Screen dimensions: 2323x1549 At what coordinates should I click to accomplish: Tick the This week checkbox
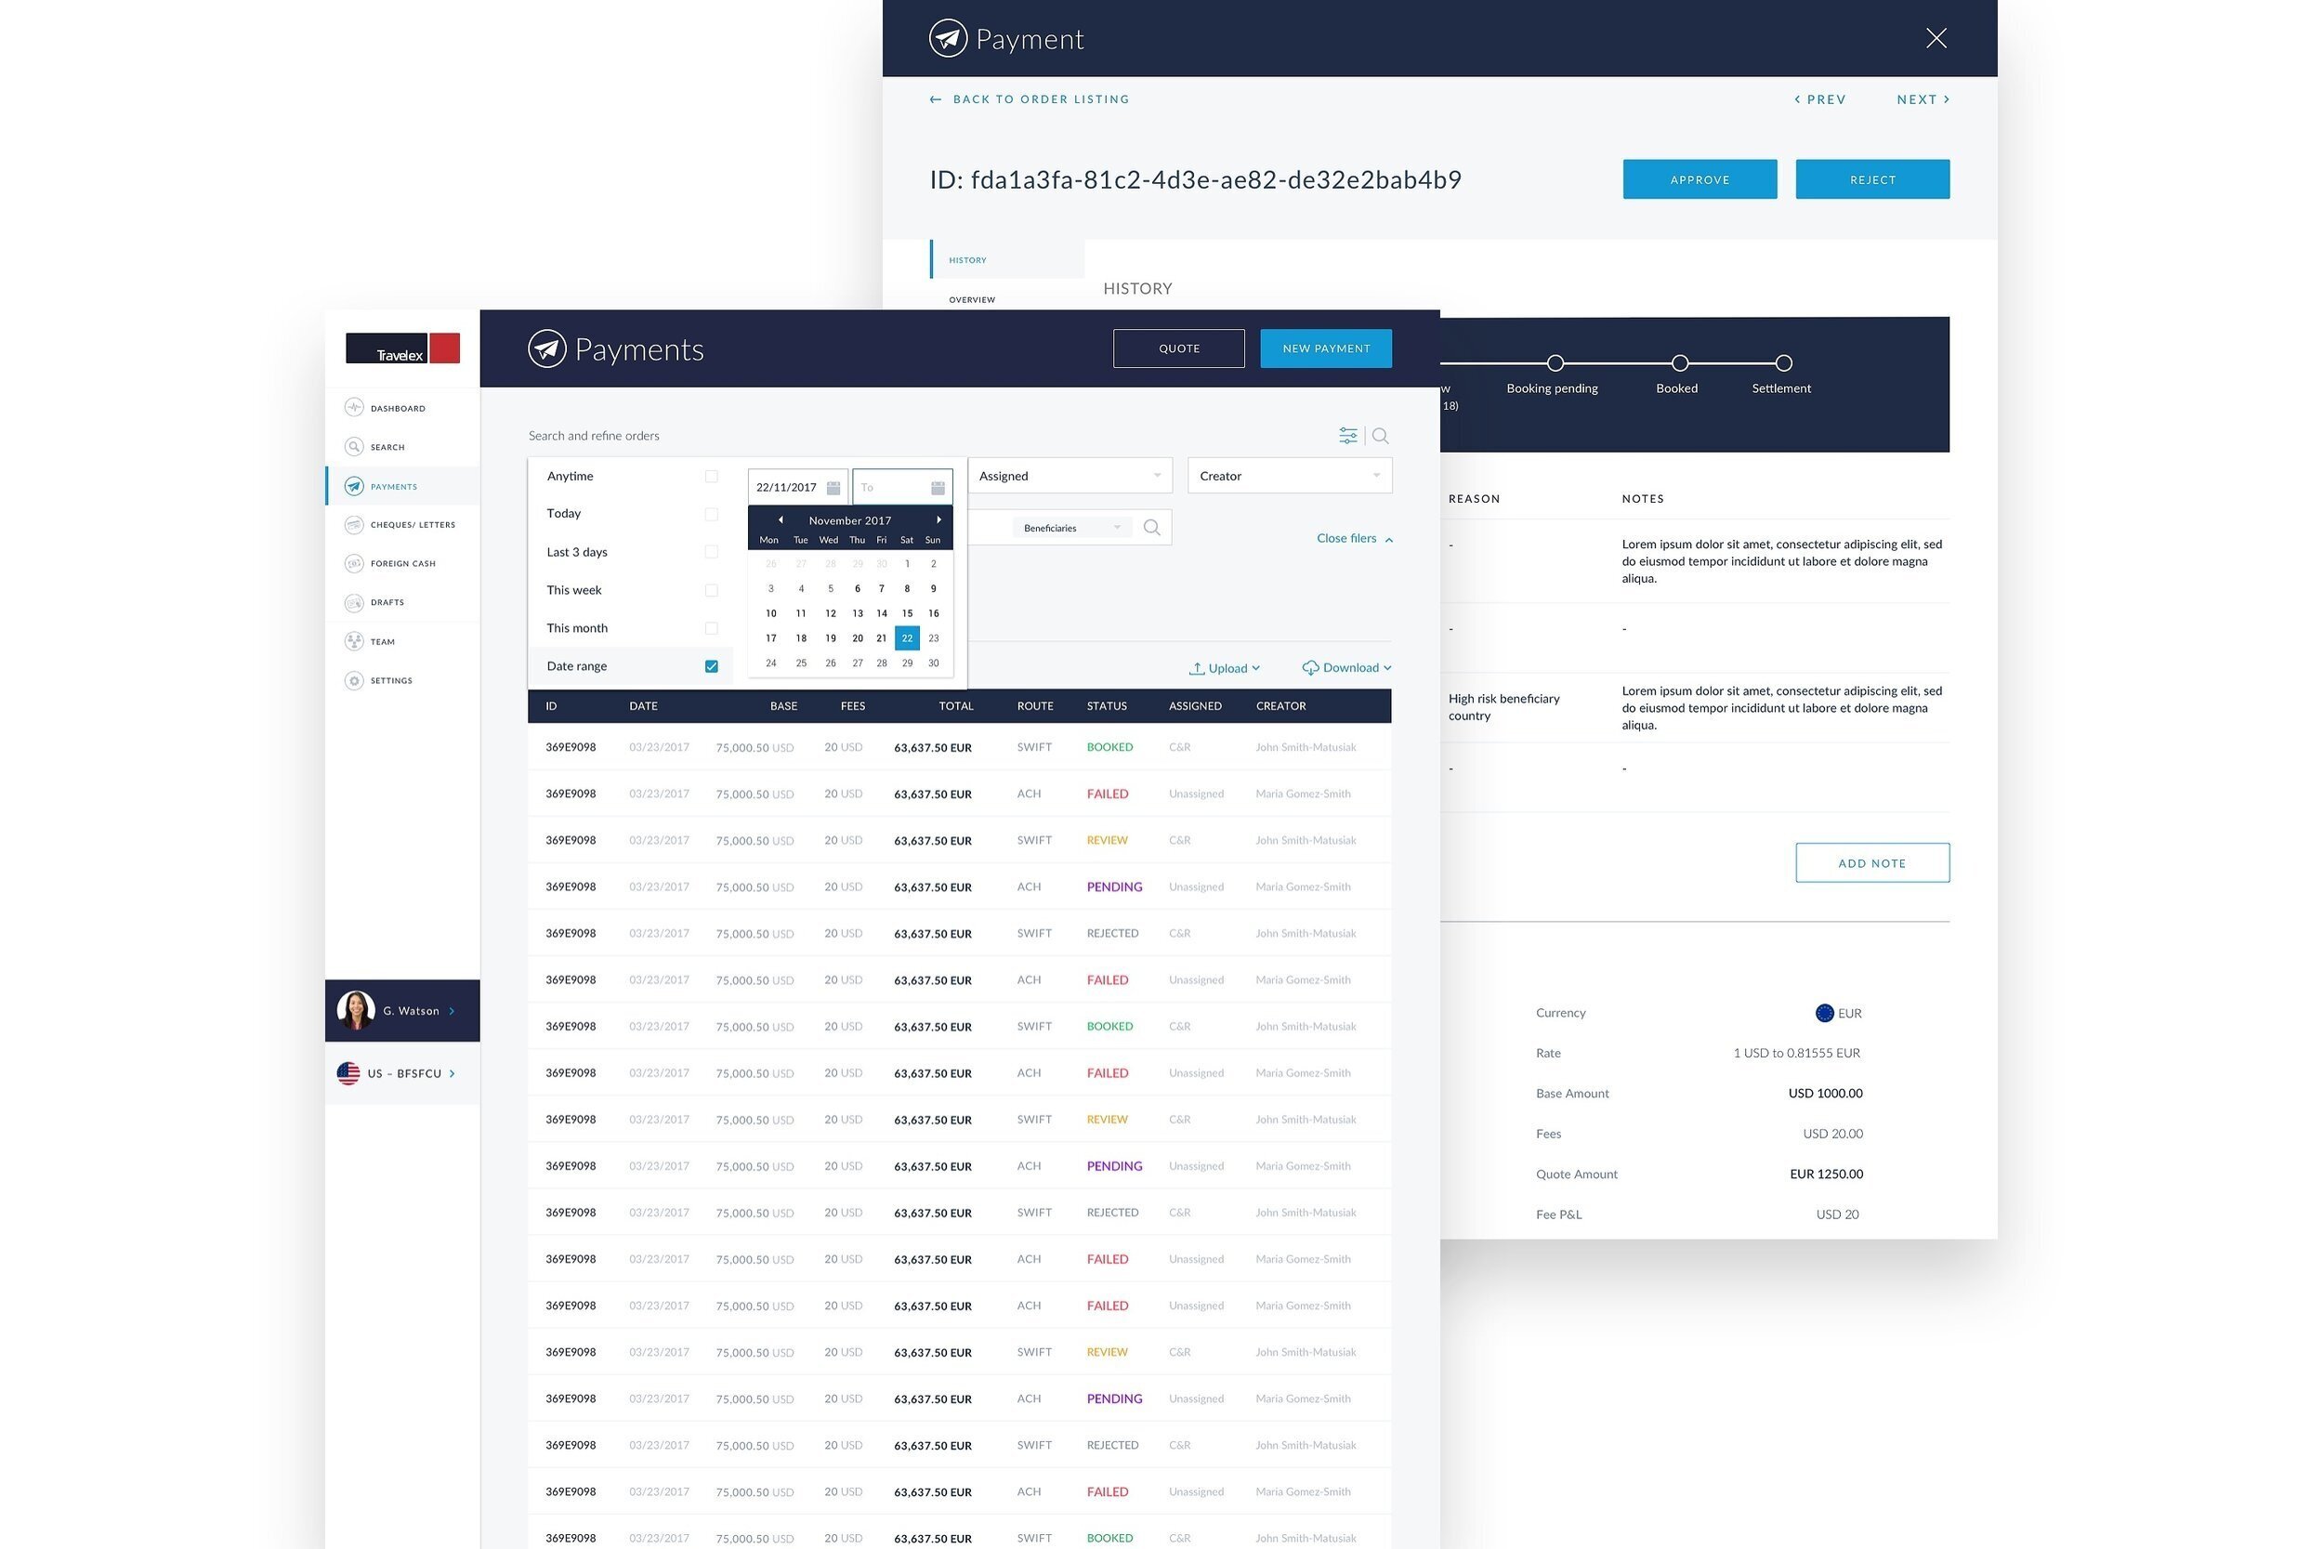[711, 591]
